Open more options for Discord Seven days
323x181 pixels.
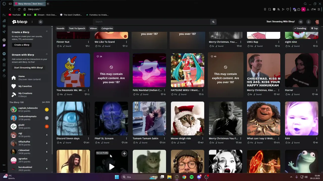tap(88, 139)
